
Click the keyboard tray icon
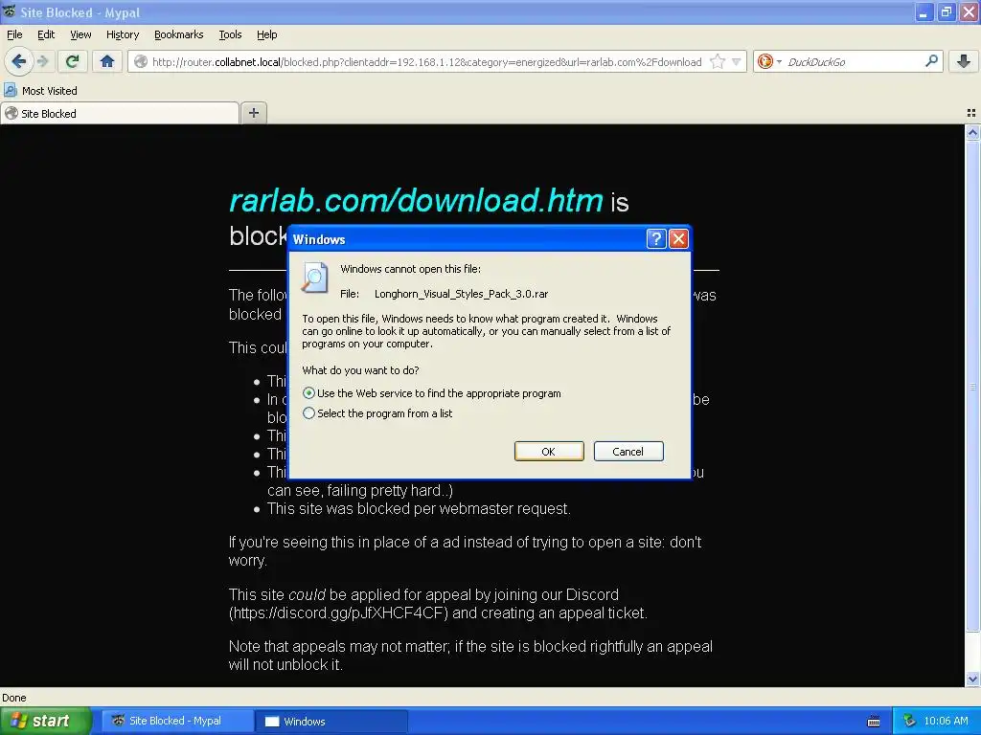click(874, 722)
